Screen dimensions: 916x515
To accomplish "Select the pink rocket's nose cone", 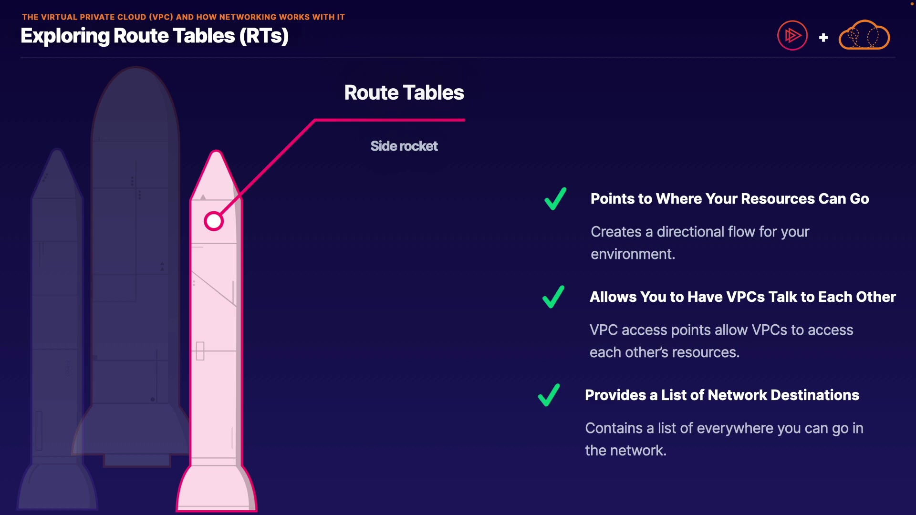I will pyautogui.click(x=216, y=175).
